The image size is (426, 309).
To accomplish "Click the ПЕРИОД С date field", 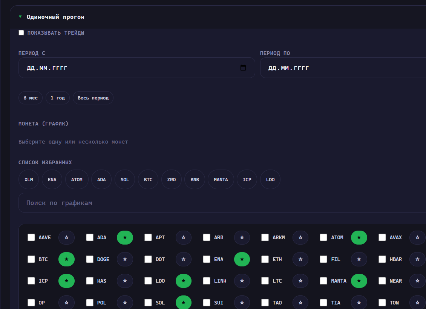I will (x=136, y=67).
